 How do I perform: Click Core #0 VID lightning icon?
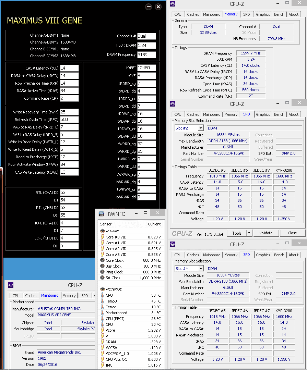102,237
